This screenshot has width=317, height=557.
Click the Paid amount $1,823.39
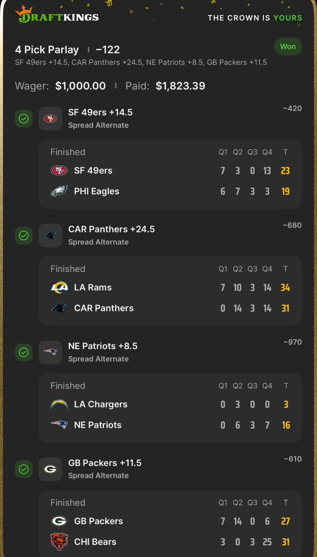180,86
